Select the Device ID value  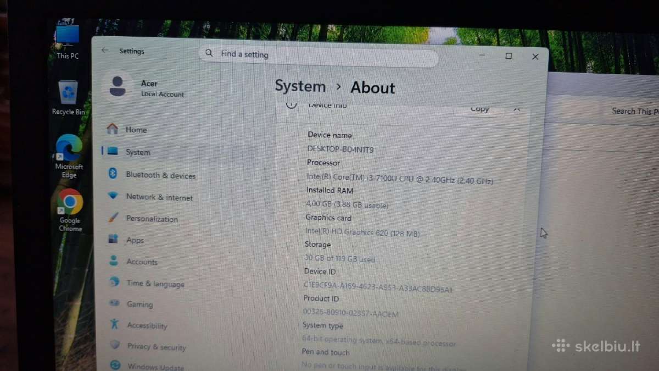(x=378, y=286)
